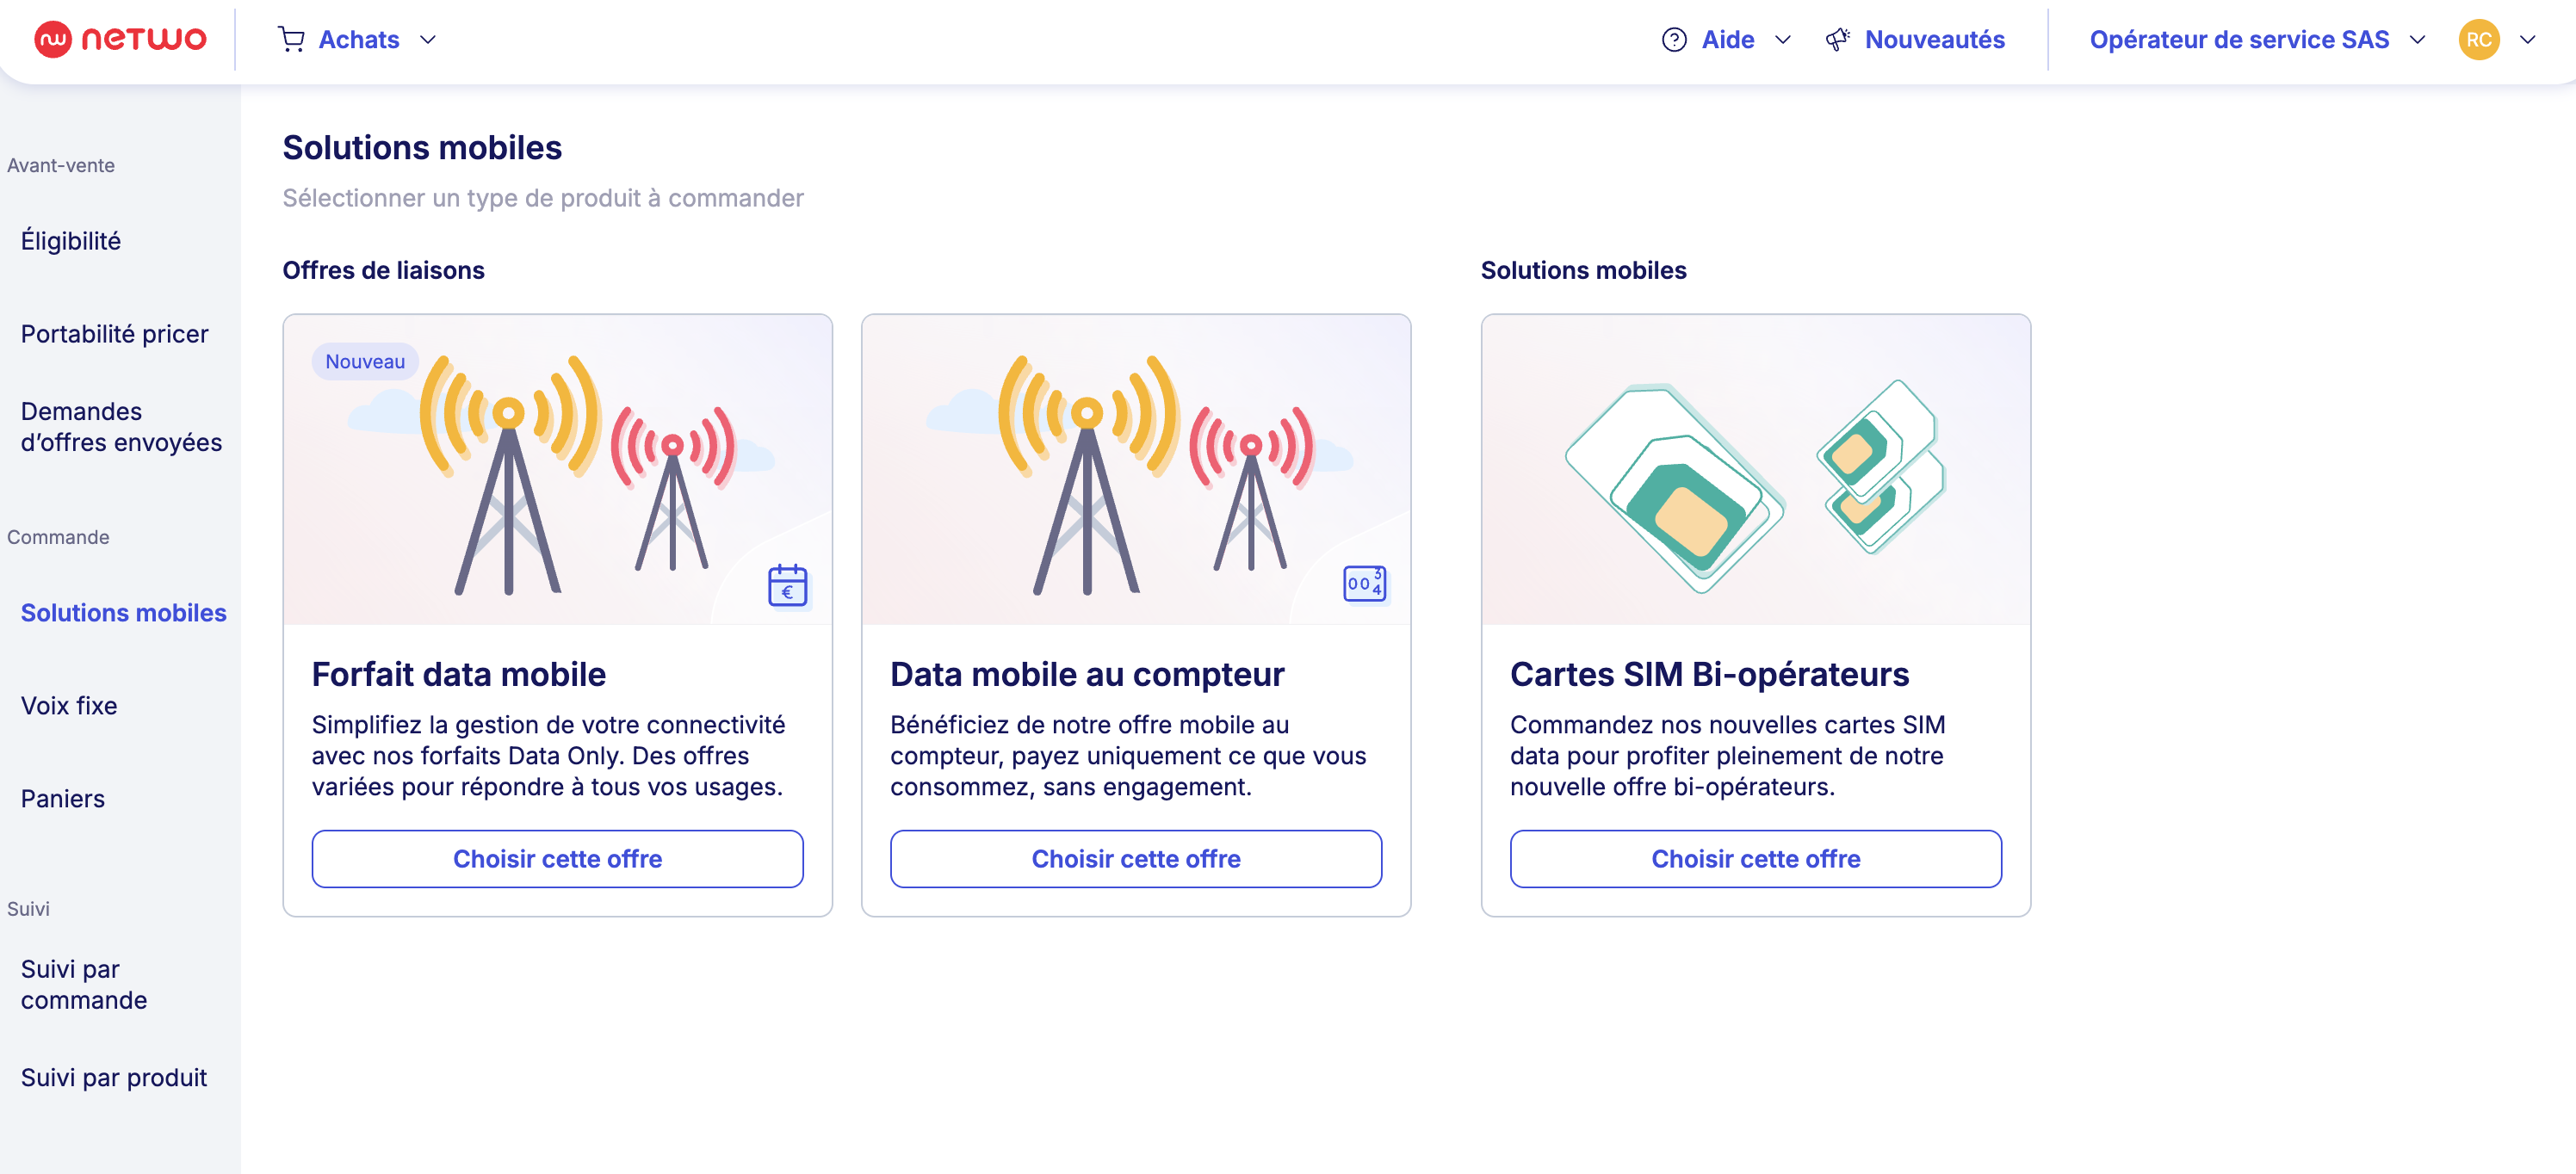Click the RC user avatar
The height and width of the screenshot is (1174, 2576).
click(x=2478, y=39)
